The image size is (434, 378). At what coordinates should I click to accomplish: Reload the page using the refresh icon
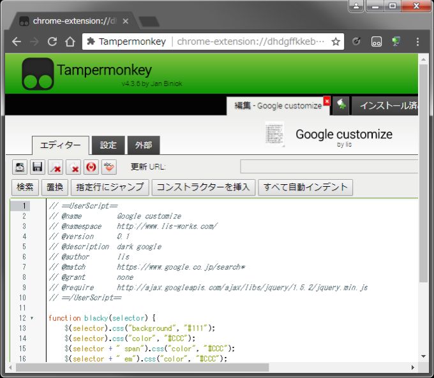tap(52, 42)
